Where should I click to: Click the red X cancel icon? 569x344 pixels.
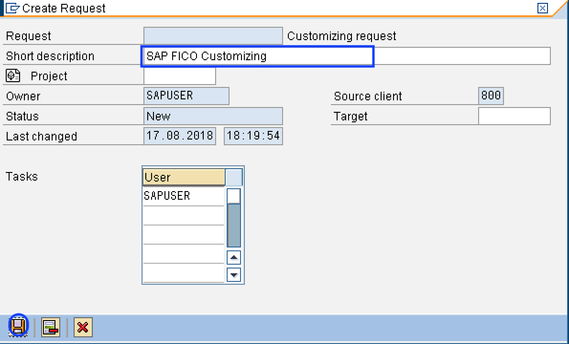[83, 327]
